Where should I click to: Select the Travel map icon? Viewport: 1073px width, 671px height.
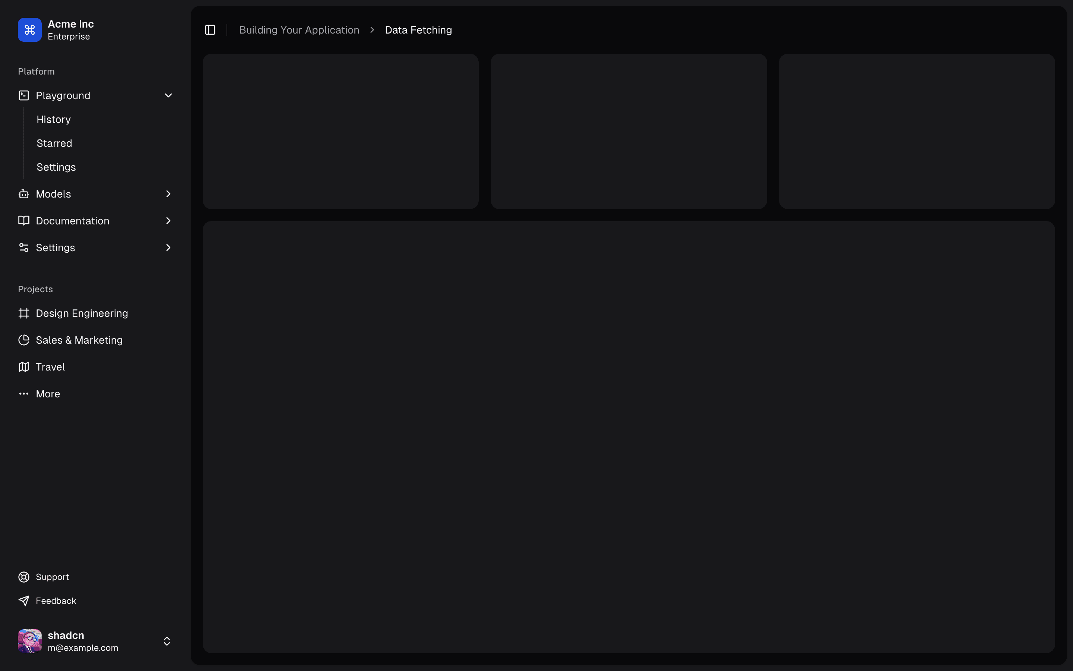click(23, 366)
